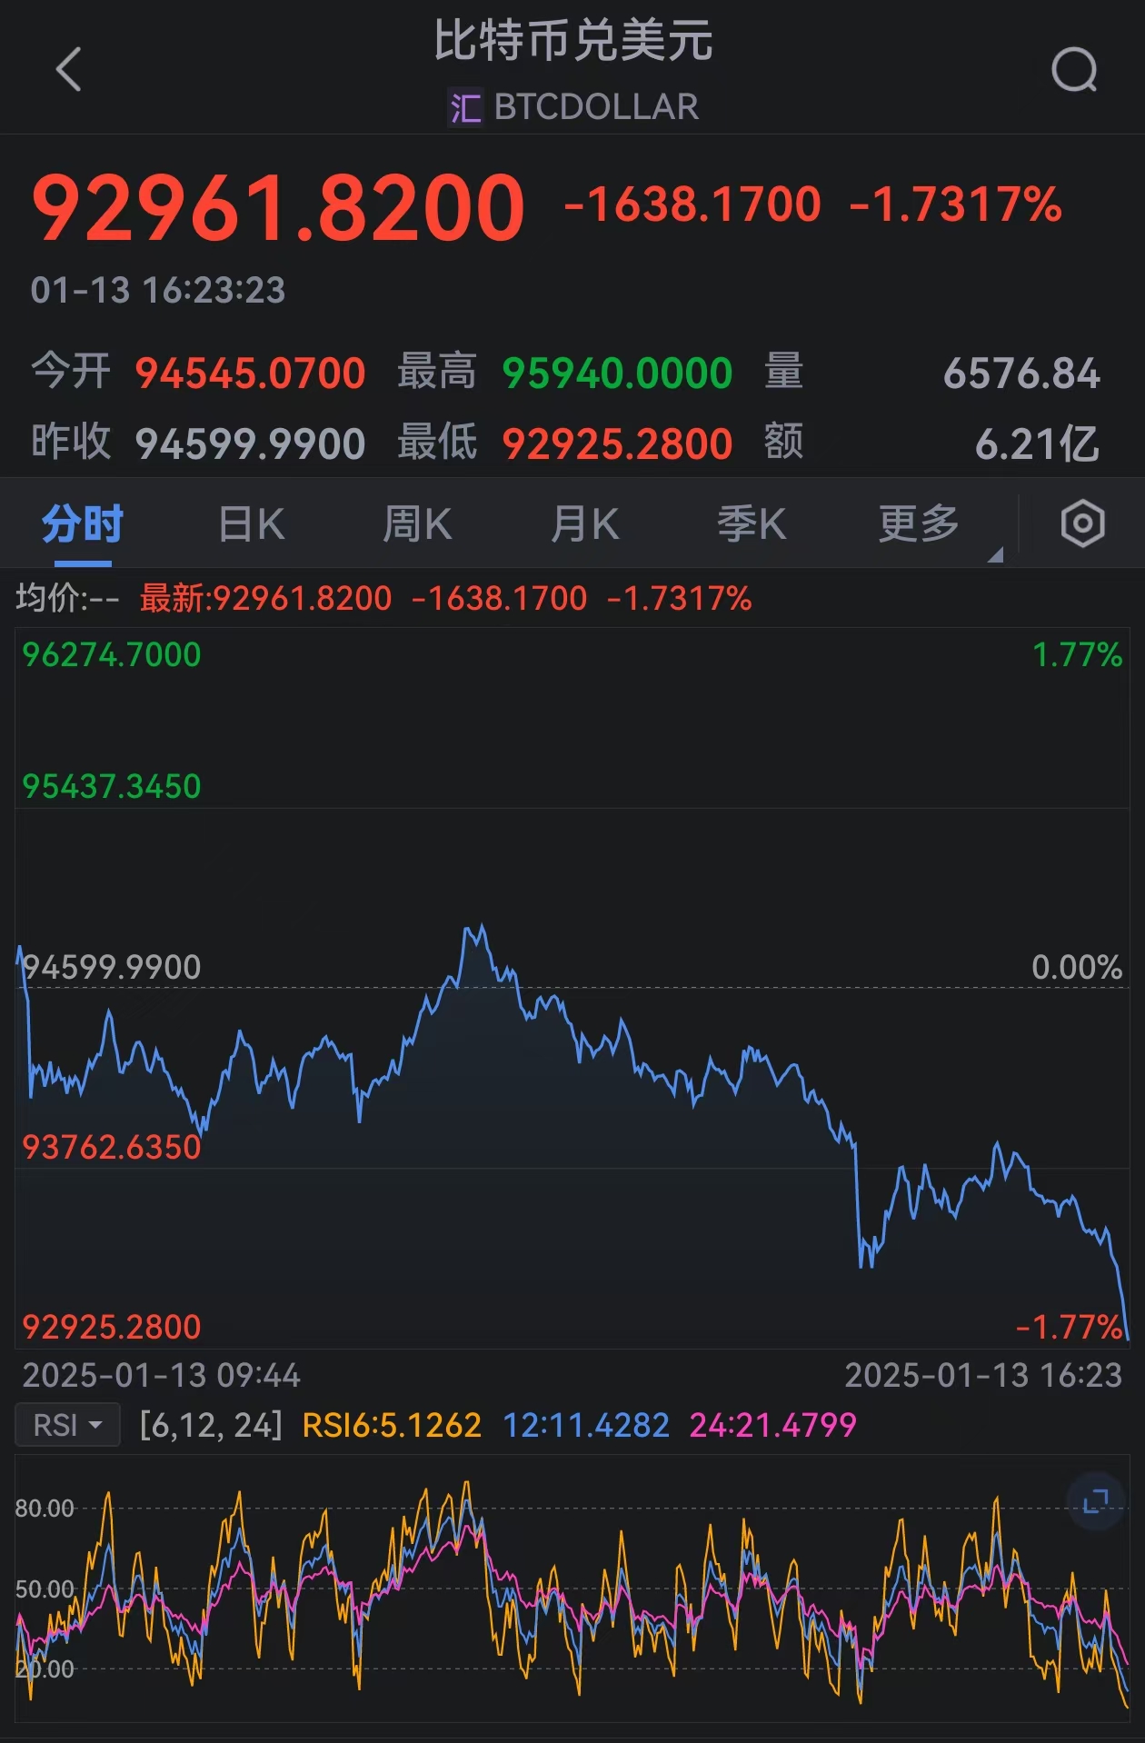The width and height of the screenshot is (1145, 1743).
Task: Tap the 比特币兑美元 title
Action: 573,41
